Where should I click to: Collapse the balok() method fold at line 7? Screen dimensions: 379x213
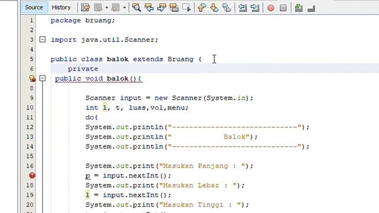42,78
